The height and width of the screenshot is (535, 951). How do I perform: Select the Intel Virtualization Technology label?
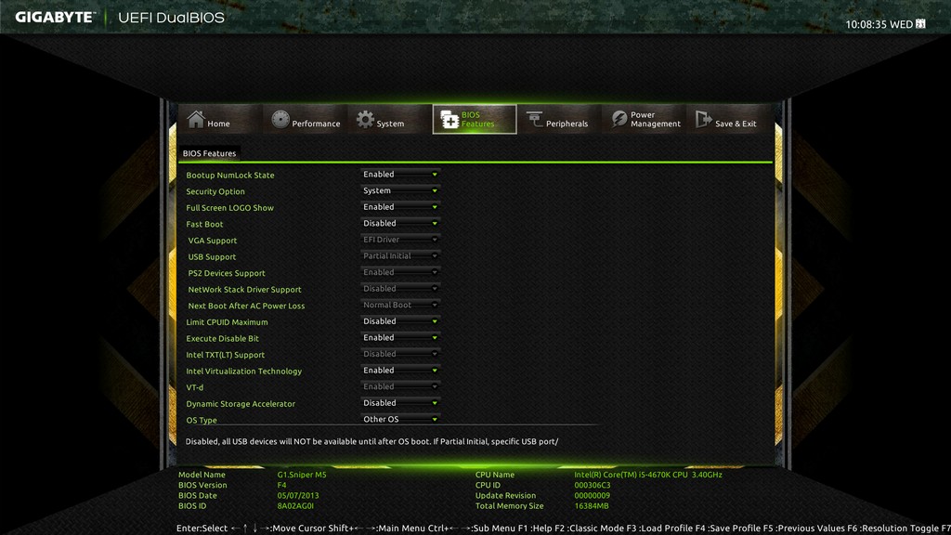point(244,372)
